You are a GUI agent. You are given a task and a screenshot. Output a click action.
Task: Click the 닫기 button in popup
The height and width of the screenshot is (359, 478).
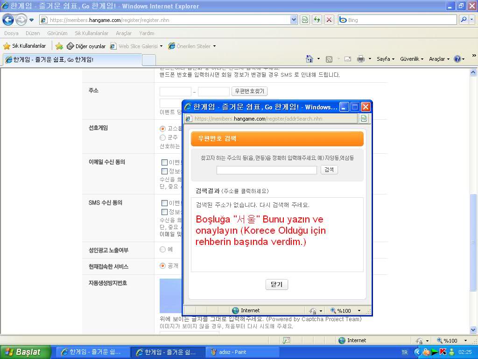point(276,284)
